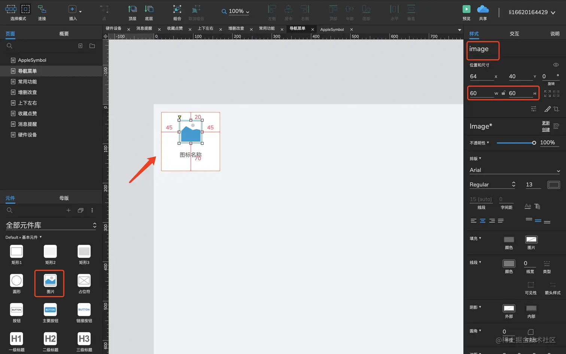The image size is (566, 354).
Task: Set text alignment to center
Action: click(483, 221)
